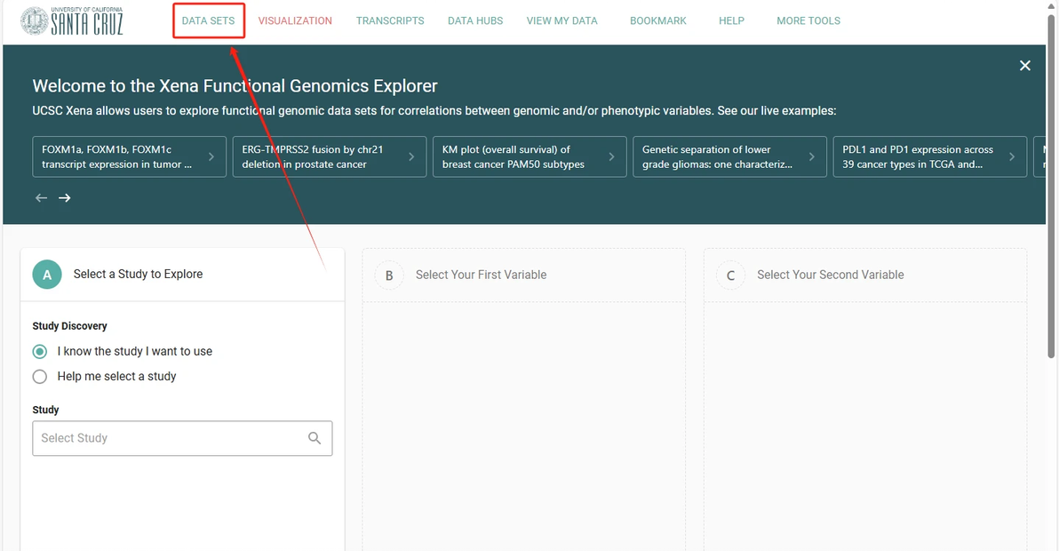
Task: Select "Help me select a study" option
Action: point(40,377)
